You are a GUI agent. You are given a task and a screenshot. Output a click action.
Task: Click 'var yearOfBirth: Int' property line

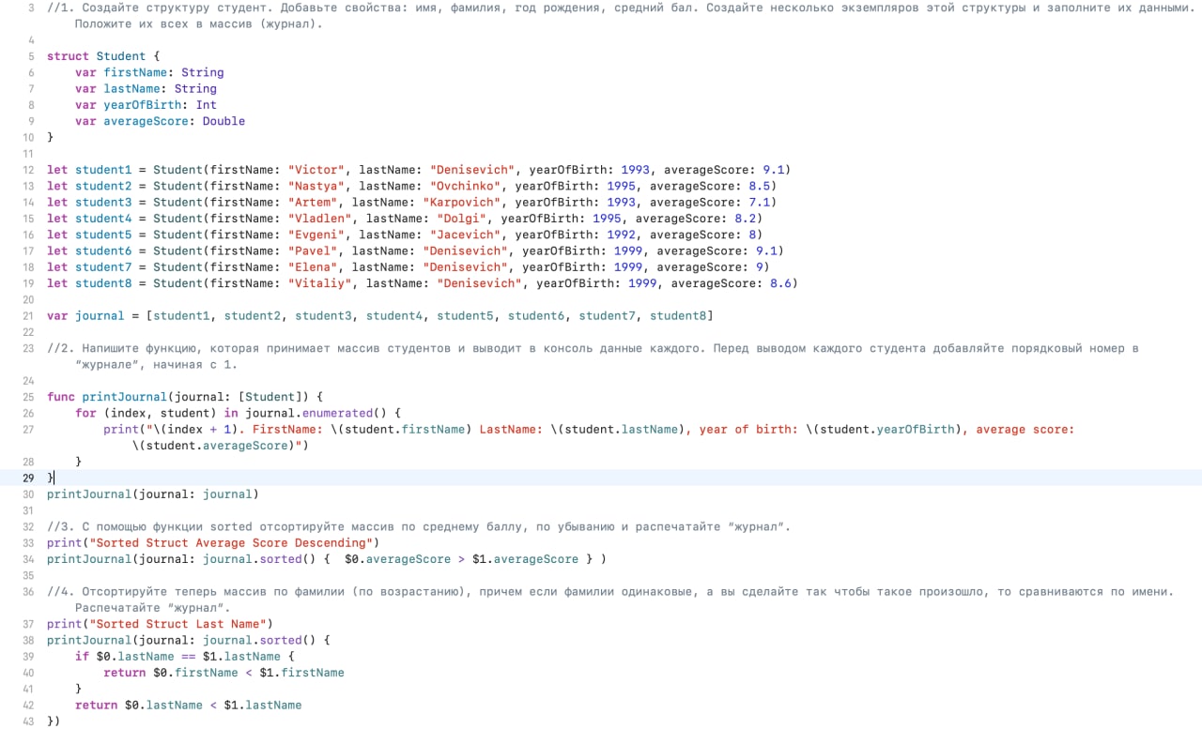tap(146, 105)
